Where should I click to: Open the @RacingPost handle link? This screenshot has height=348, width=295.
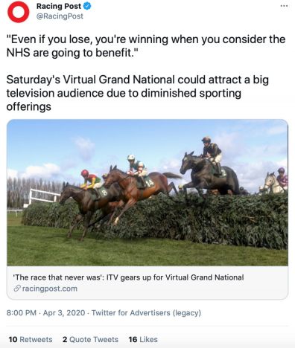tap(60, 16)
